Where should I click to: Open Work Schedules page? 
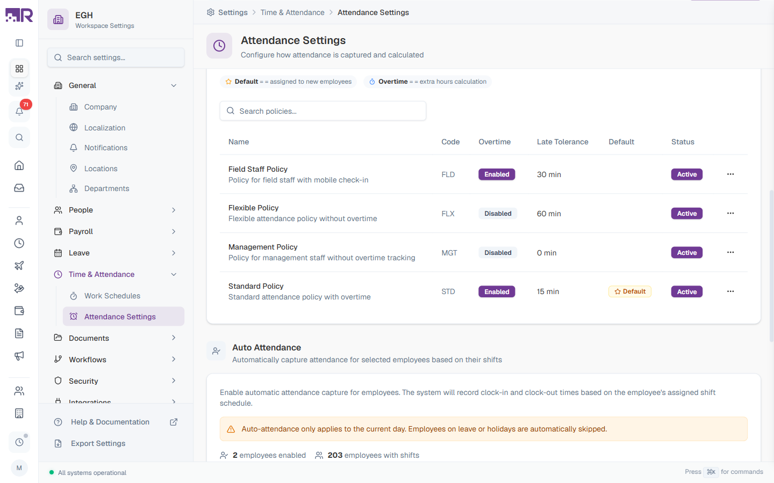(124, 296)
